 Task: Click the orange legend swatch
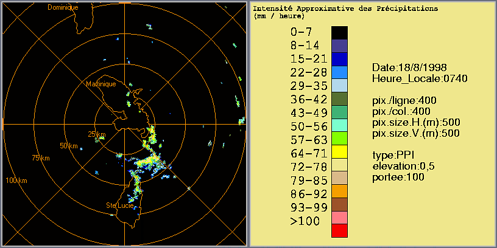(339, 191)
